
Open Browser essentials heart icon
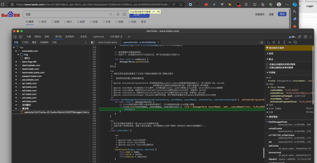tap(271, 4)
